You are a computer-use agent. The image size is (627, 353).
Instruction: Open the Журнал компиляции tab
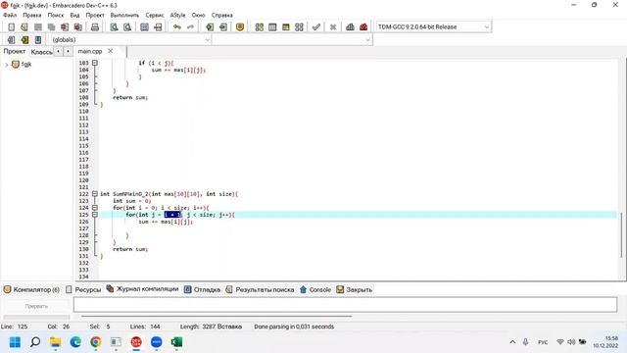(x=143, y=289)
